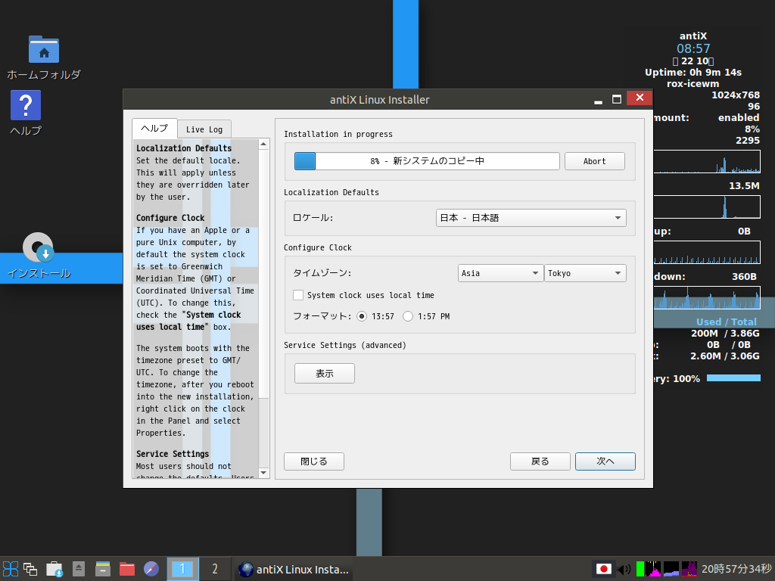Click the antiX Linux Installer taskbar entry
This screenshot has height=581, width=775.
pyautogui.click(x=294, y=569)
